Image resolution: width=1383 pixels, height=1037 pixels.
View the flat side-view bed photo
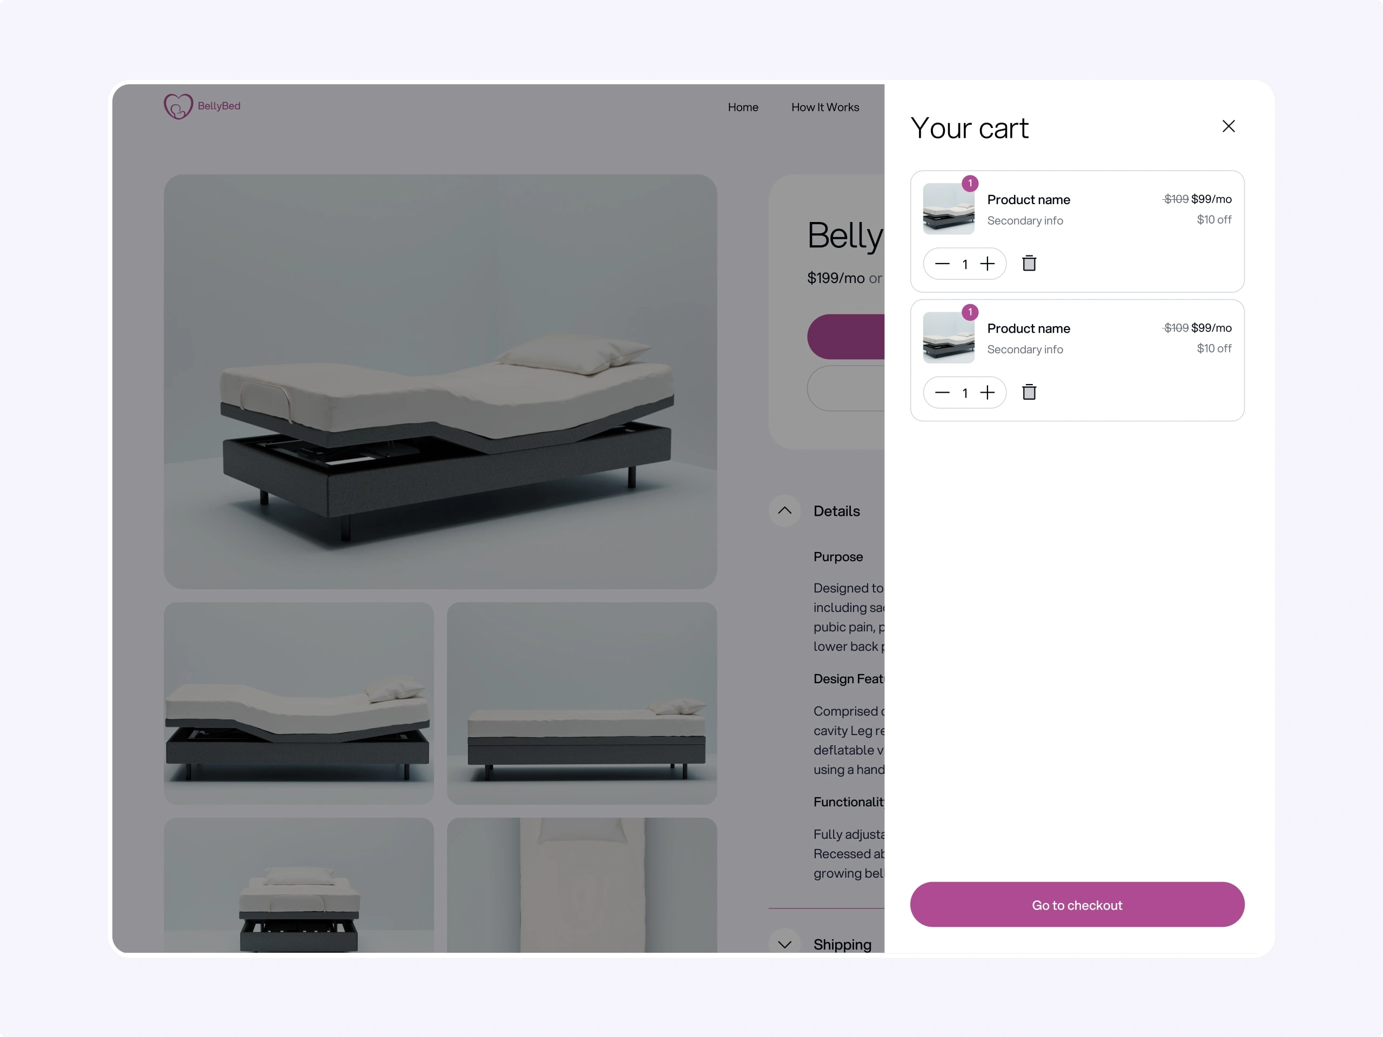click(582, 703)
